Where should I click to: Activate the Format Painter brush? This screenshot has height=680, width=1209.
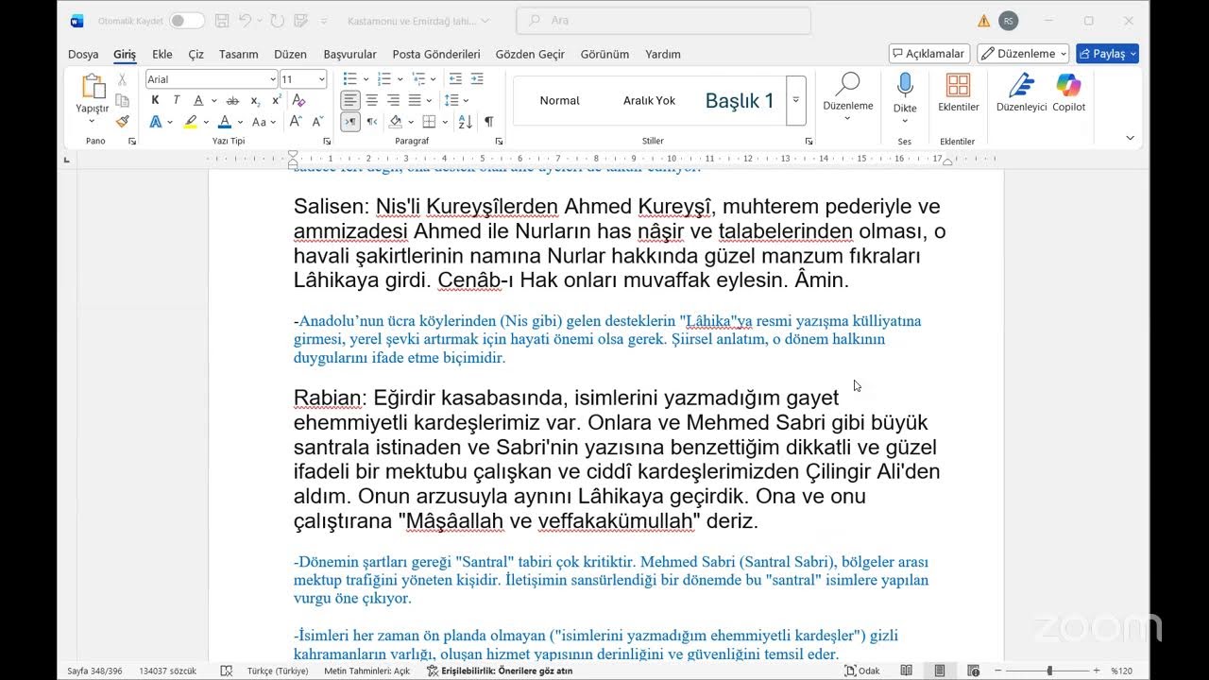point(122,121)
